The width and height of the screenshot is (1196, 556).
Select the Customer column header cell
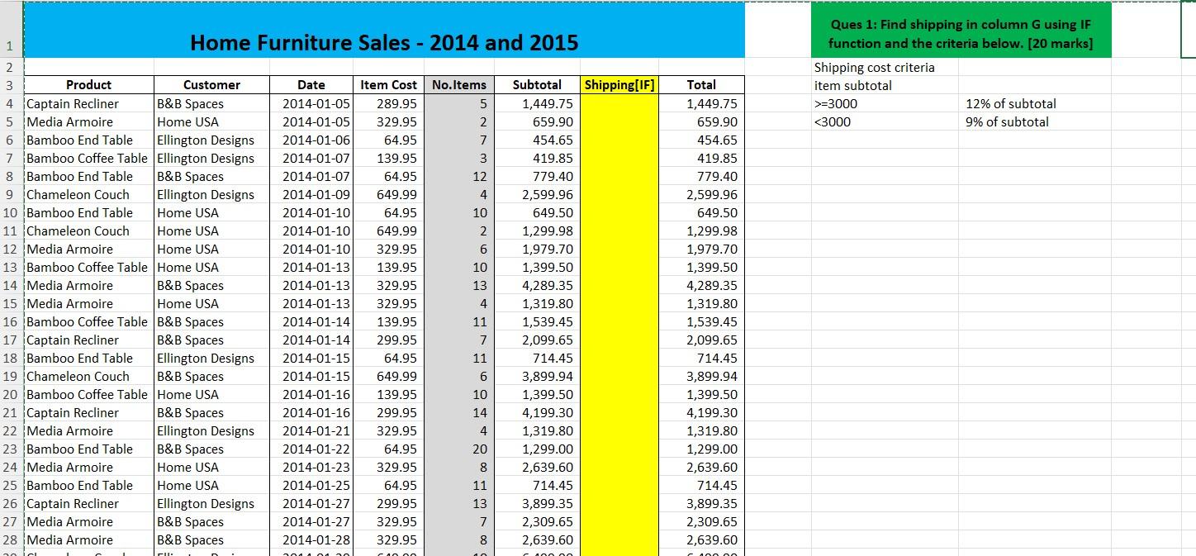[211, 84]
